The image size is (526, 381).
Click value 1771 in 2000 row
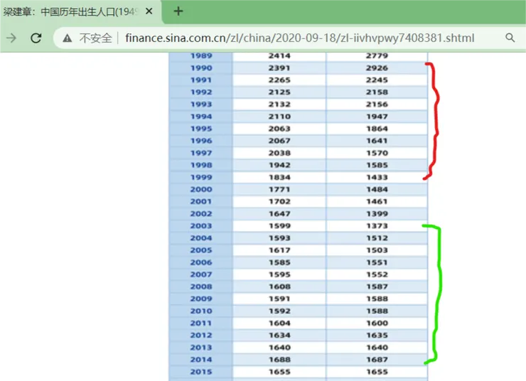(279, 190)
